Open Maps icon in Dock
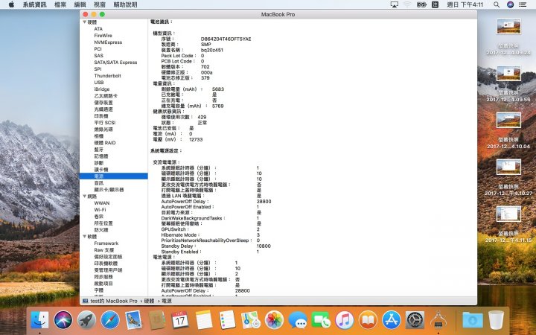536x335 pixels. [251, 320]
